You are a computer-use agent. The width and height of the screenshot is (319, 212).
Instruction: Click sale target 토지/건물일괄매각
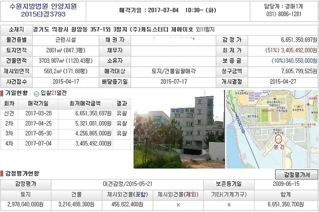[174, 71]
